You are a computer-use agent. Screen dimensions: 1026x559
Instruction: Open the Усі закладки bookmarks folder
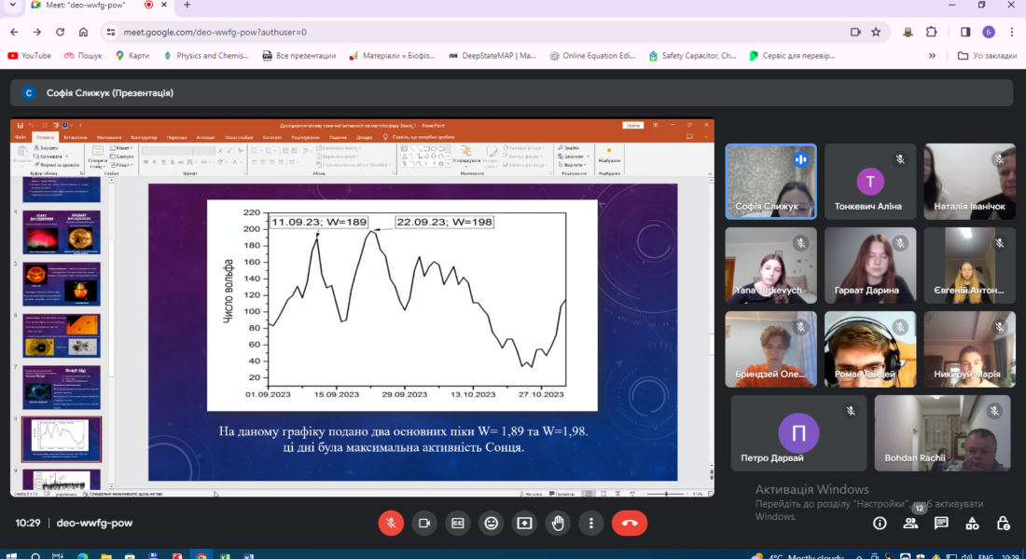click(987, 56)
